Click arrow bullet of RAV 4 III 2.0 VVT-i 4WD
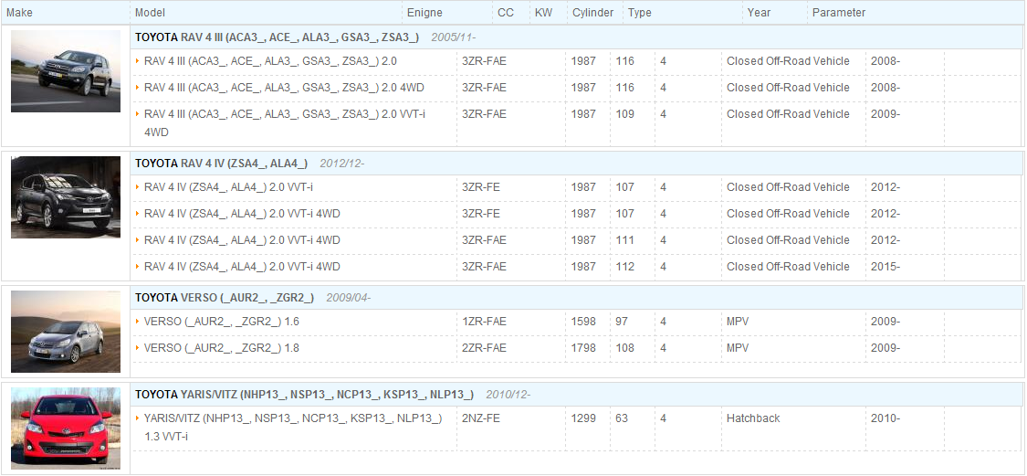The width and height of the screenshot is (1027, 476). (x=138, y=113)
